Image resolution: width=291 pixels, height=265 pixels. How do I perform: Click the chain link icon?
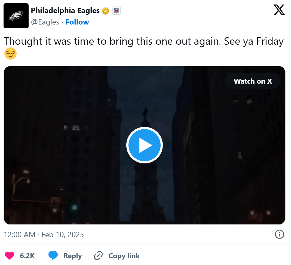(98, 256)
